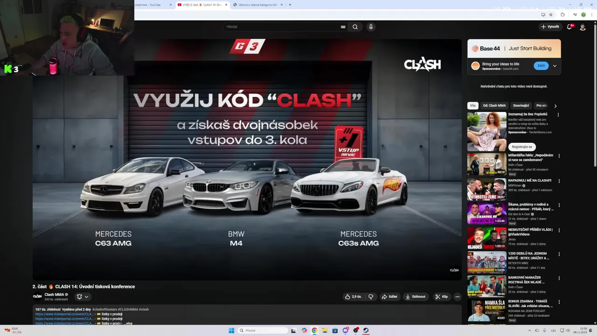Click the Stáhnout download button
This screenshot has width=597, height=336.
415,296
